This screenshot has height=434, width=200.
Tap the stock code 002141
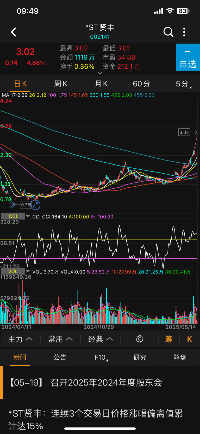(100, 37)
